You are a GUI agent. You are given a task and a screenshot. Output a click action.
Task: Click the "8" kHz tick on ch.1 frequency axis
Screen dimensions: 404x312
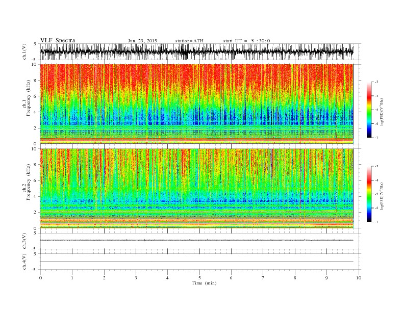pyautogui.click(x=35, y=81)
